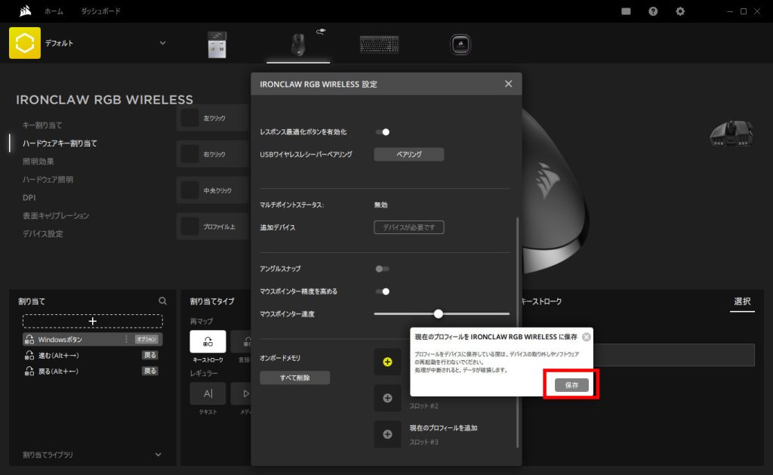Viewport: 773px width, 475px height.
Task: Open 照明効果 in the sidebar
Action: [38, 162]
